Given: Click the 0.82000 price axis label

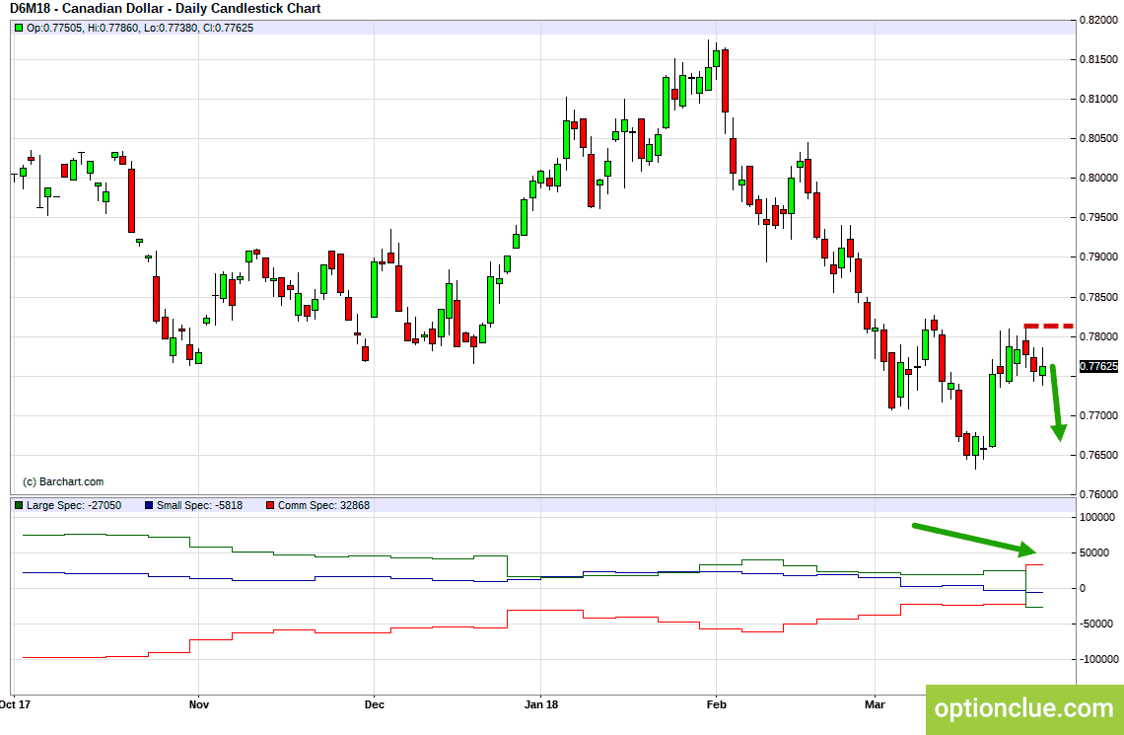Looking at the screenshot, I should (x=1098, y=20).
